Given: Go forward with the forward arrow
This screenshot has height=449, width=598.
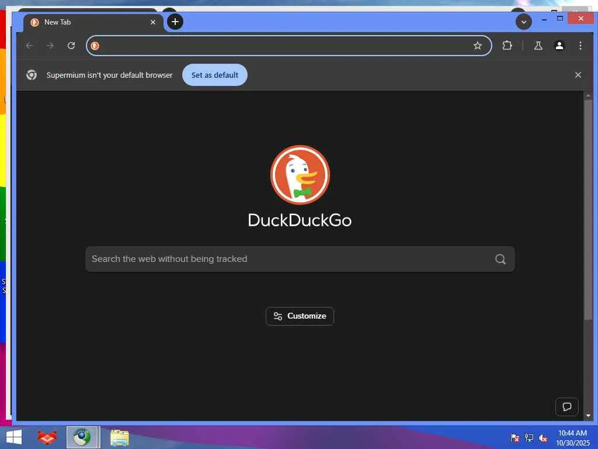Looking at the screenshot, I should 50,46.
